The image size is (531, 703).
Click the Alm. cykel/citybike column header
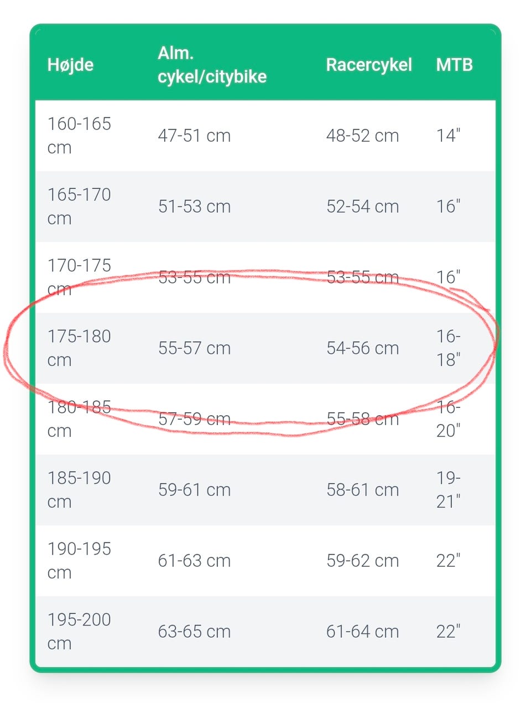point(212,65)
